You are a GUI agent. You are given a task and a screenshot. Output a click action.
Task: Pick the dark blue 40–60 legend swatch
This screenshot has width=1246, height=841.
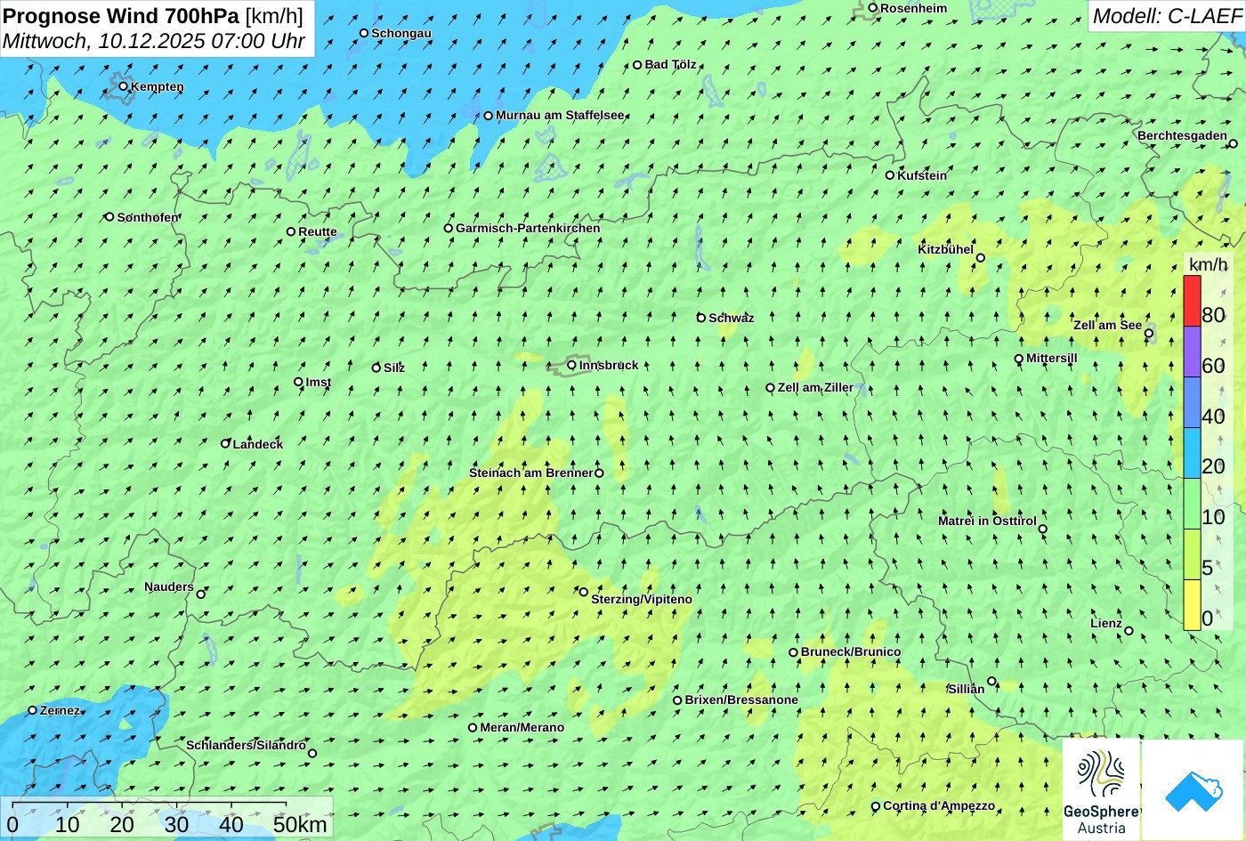[1192, 402]
